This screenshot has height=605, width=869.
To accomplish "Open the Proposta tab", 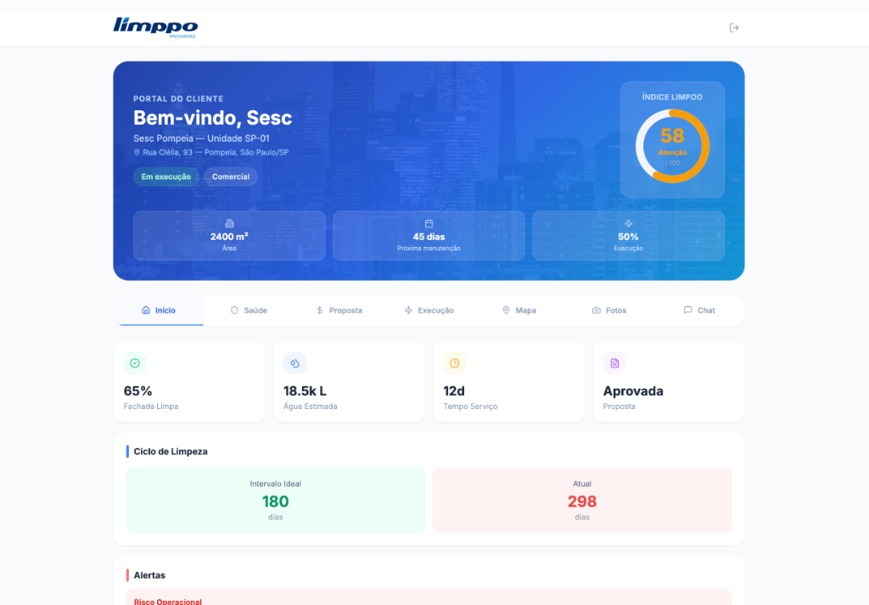I will pyautogui.click(x=339, y=311).
